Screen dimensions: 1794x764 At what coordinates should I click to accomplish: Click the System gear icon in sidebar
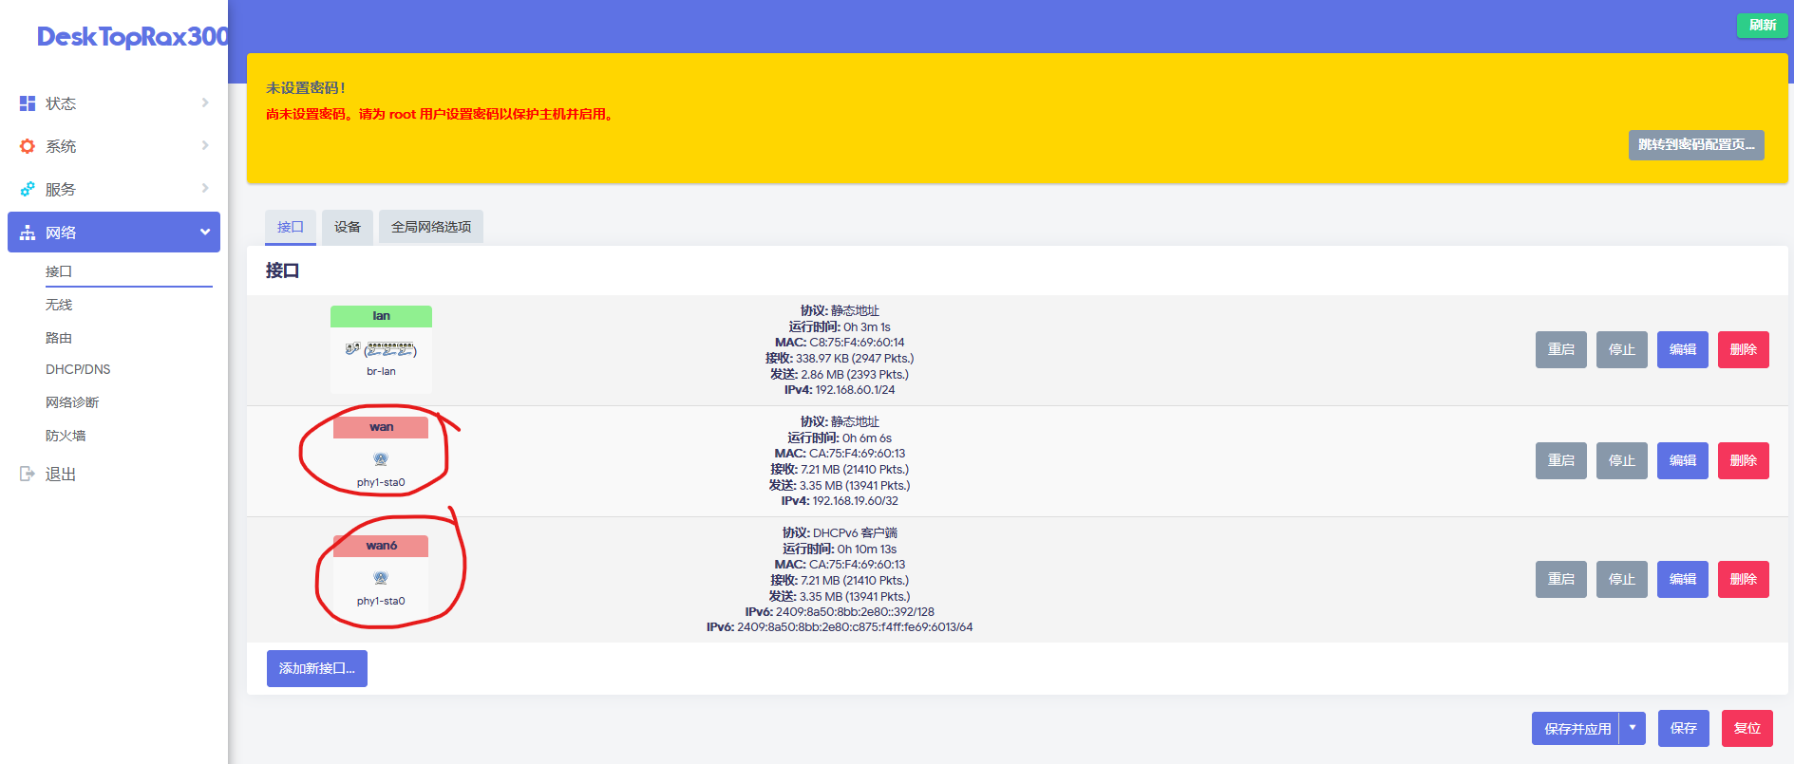click(x=28, y=146)
